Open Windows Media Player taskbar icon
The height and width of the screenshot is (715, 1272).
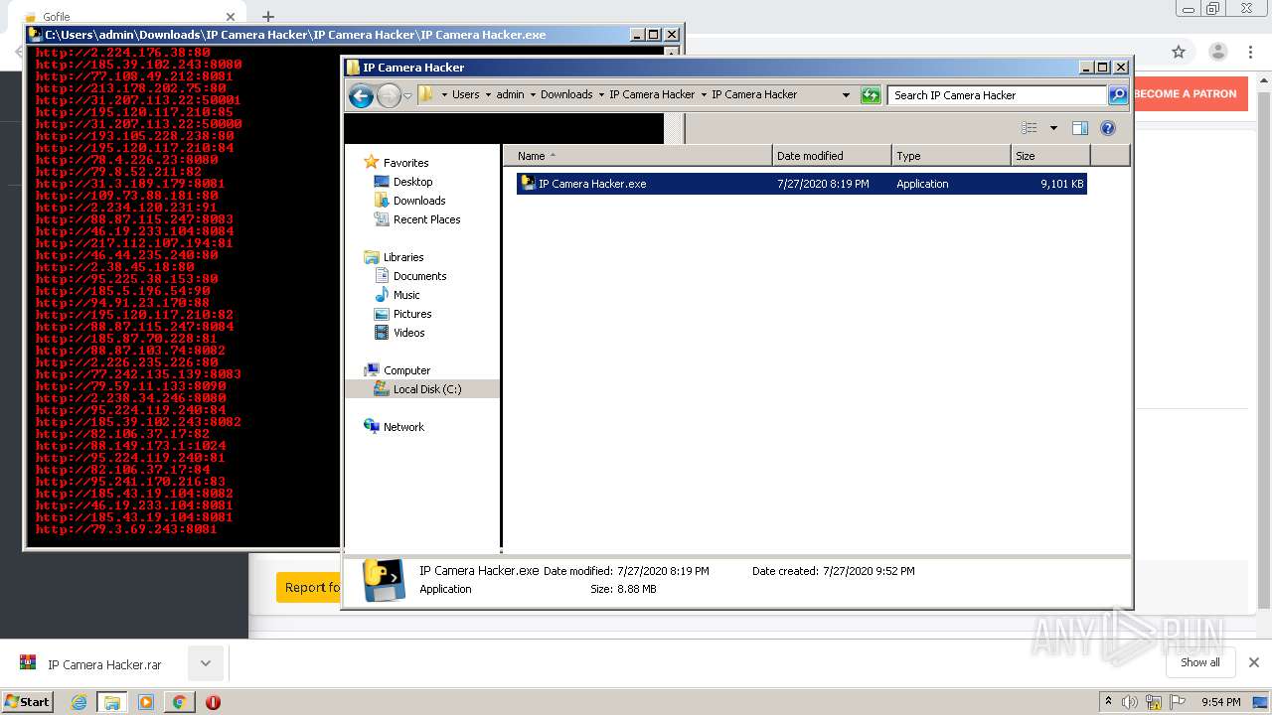tap(145, 702)
